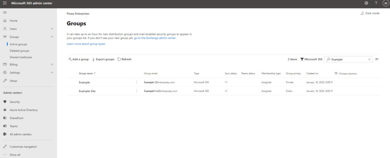Enable Dark mode
The width and height of the screenshot is (390, 158).
(370, 13)
